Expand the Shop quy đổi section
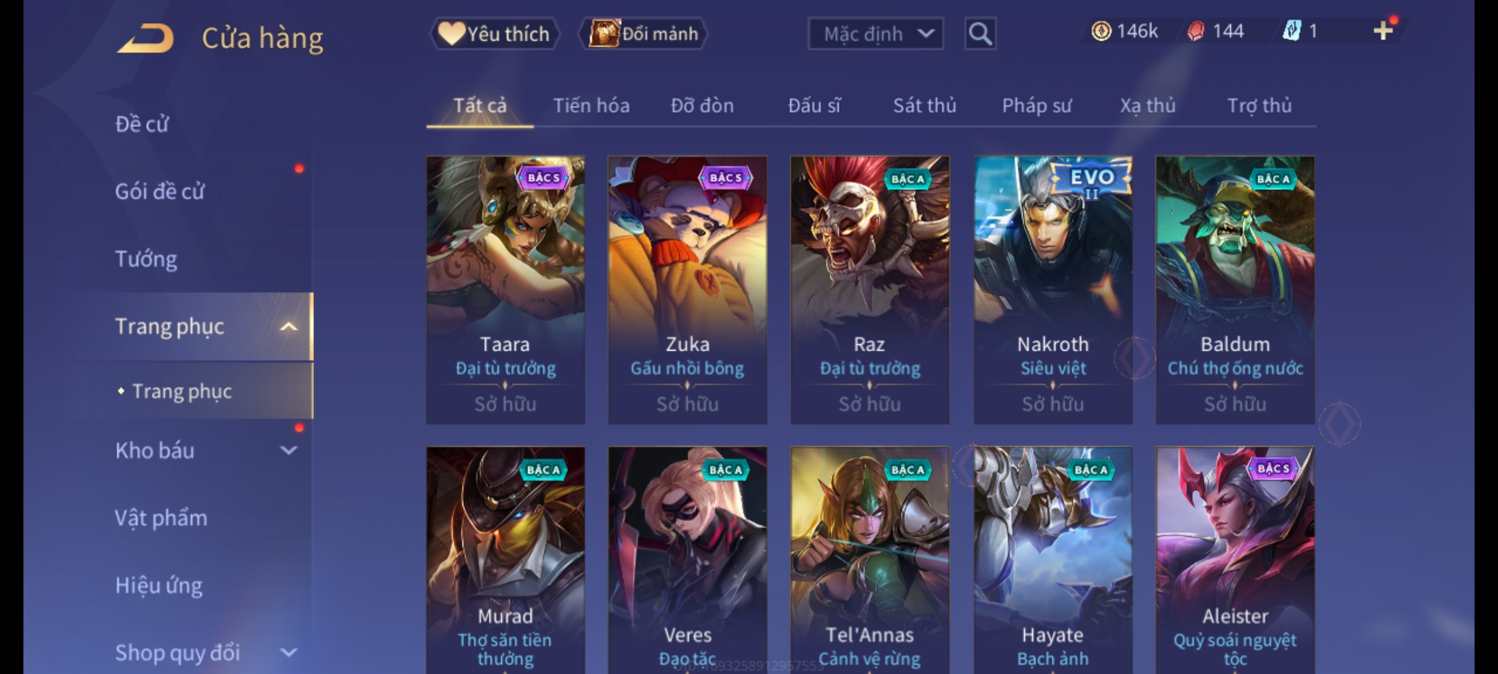Viewport: 1498px width, 674px height. (x=288, y=653)
